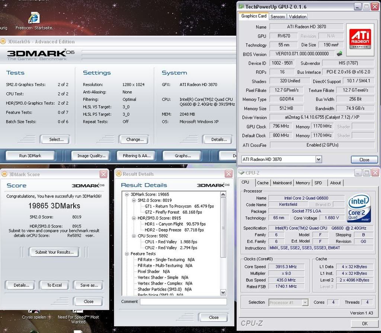Click the Comment input field
This screenshot has width=381, height=333.
tap(183, 302)
